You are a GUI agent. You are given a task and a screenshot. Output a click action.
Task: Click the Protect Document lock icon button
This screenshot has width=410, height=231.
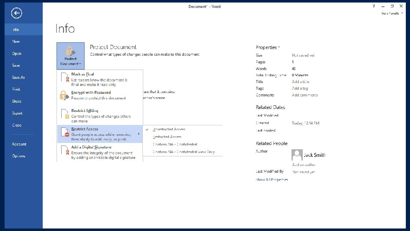tap(71, 56)
